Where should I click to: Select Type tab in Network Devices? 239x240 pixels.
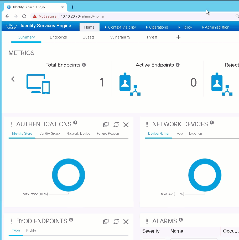coord(179,133)
